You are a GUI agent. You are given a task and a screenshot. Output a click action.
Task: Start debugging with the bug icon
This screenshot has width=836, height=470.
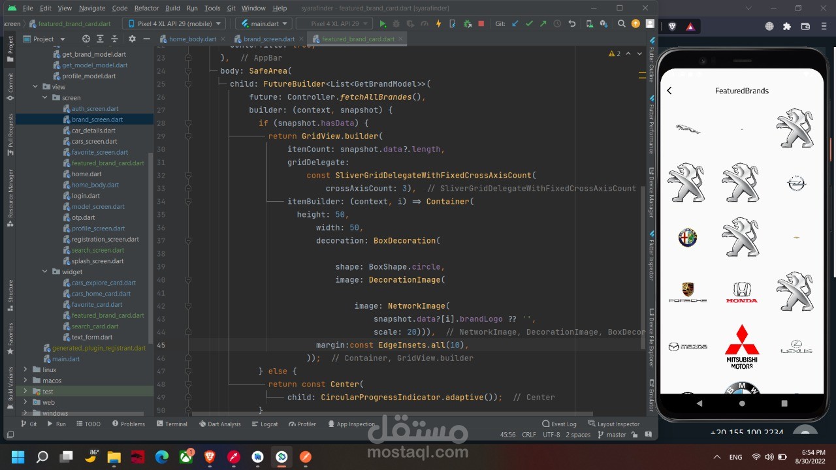point(396,23)
